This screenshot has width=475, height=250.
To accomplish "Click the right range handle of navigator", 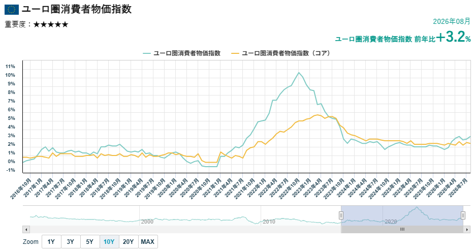I will click(463, 215).
